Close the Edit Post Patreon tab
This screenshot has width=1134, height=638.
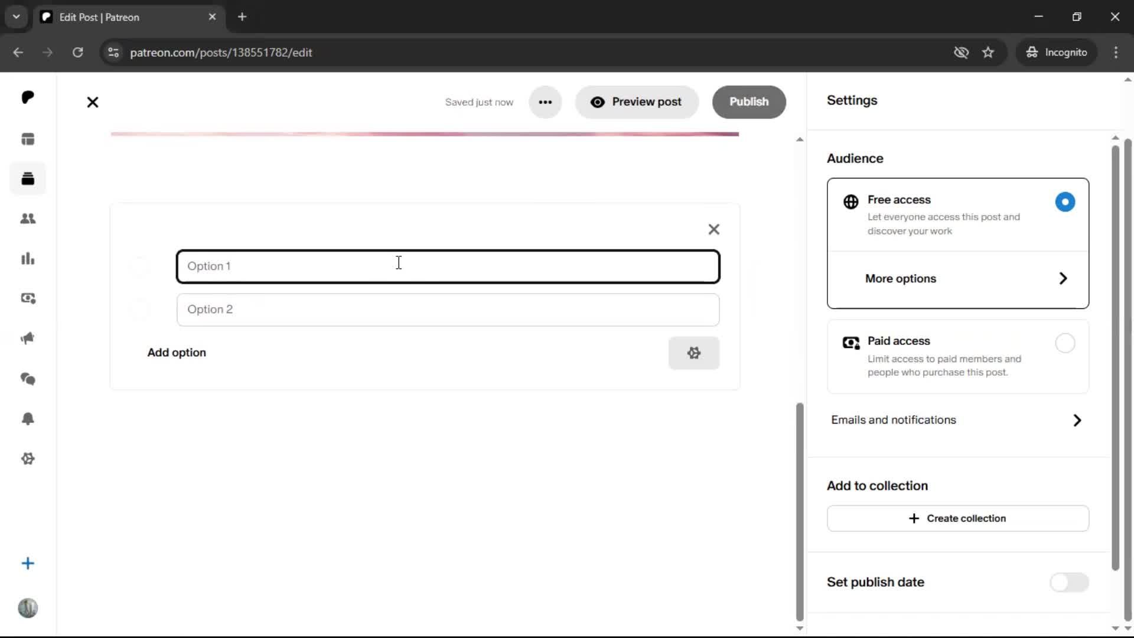(x=212, y=17)
